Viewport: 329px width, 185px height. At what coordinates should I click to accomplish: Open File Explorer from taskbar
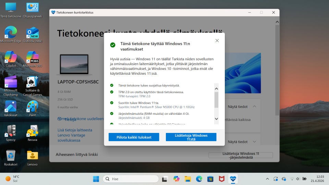click(187, 179)
